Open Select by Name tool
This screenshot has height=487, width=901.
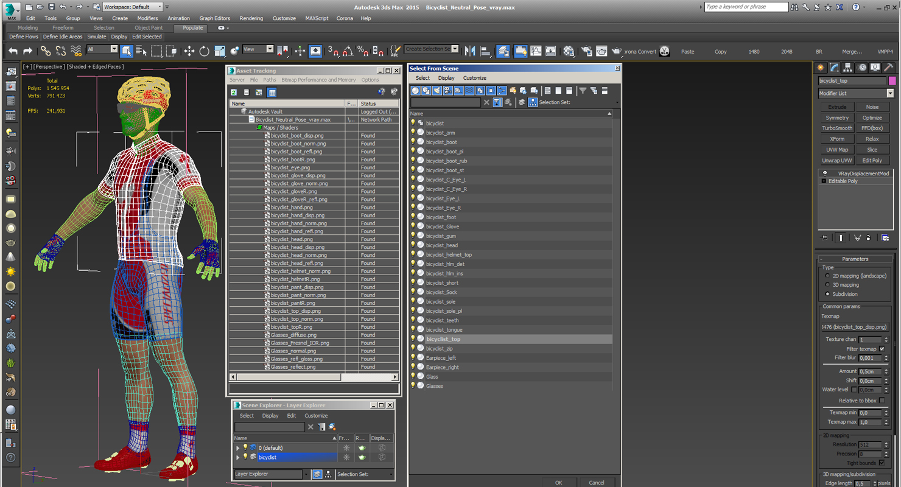click(141, 51)
